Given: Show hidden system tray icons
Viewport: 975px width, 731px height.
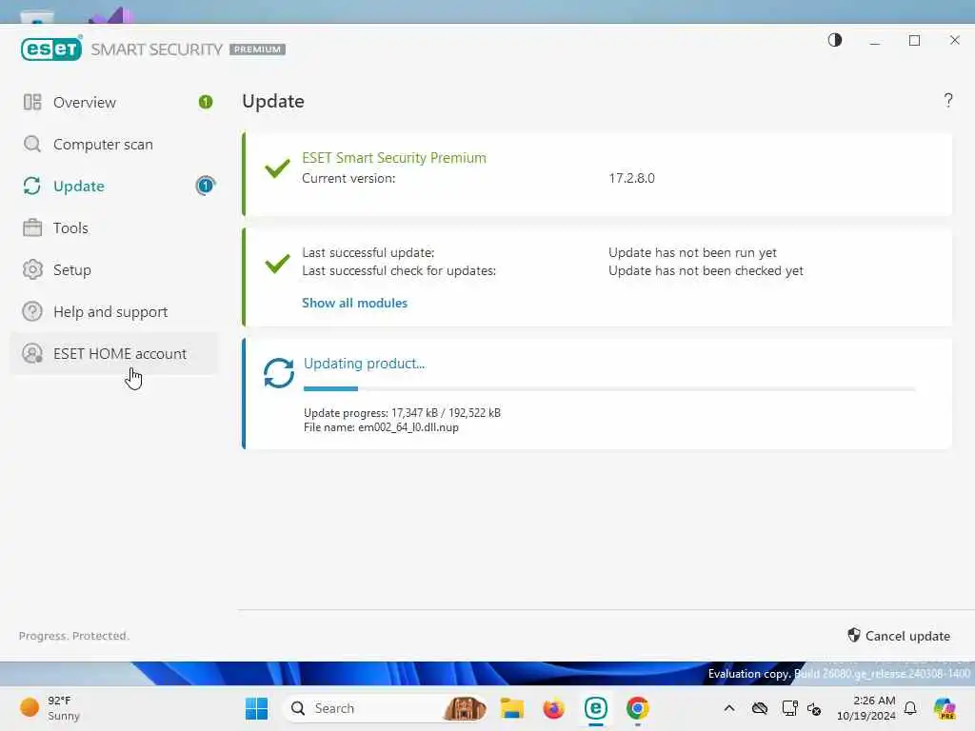Looking at the screenshot, I should [x=729, y=708].
